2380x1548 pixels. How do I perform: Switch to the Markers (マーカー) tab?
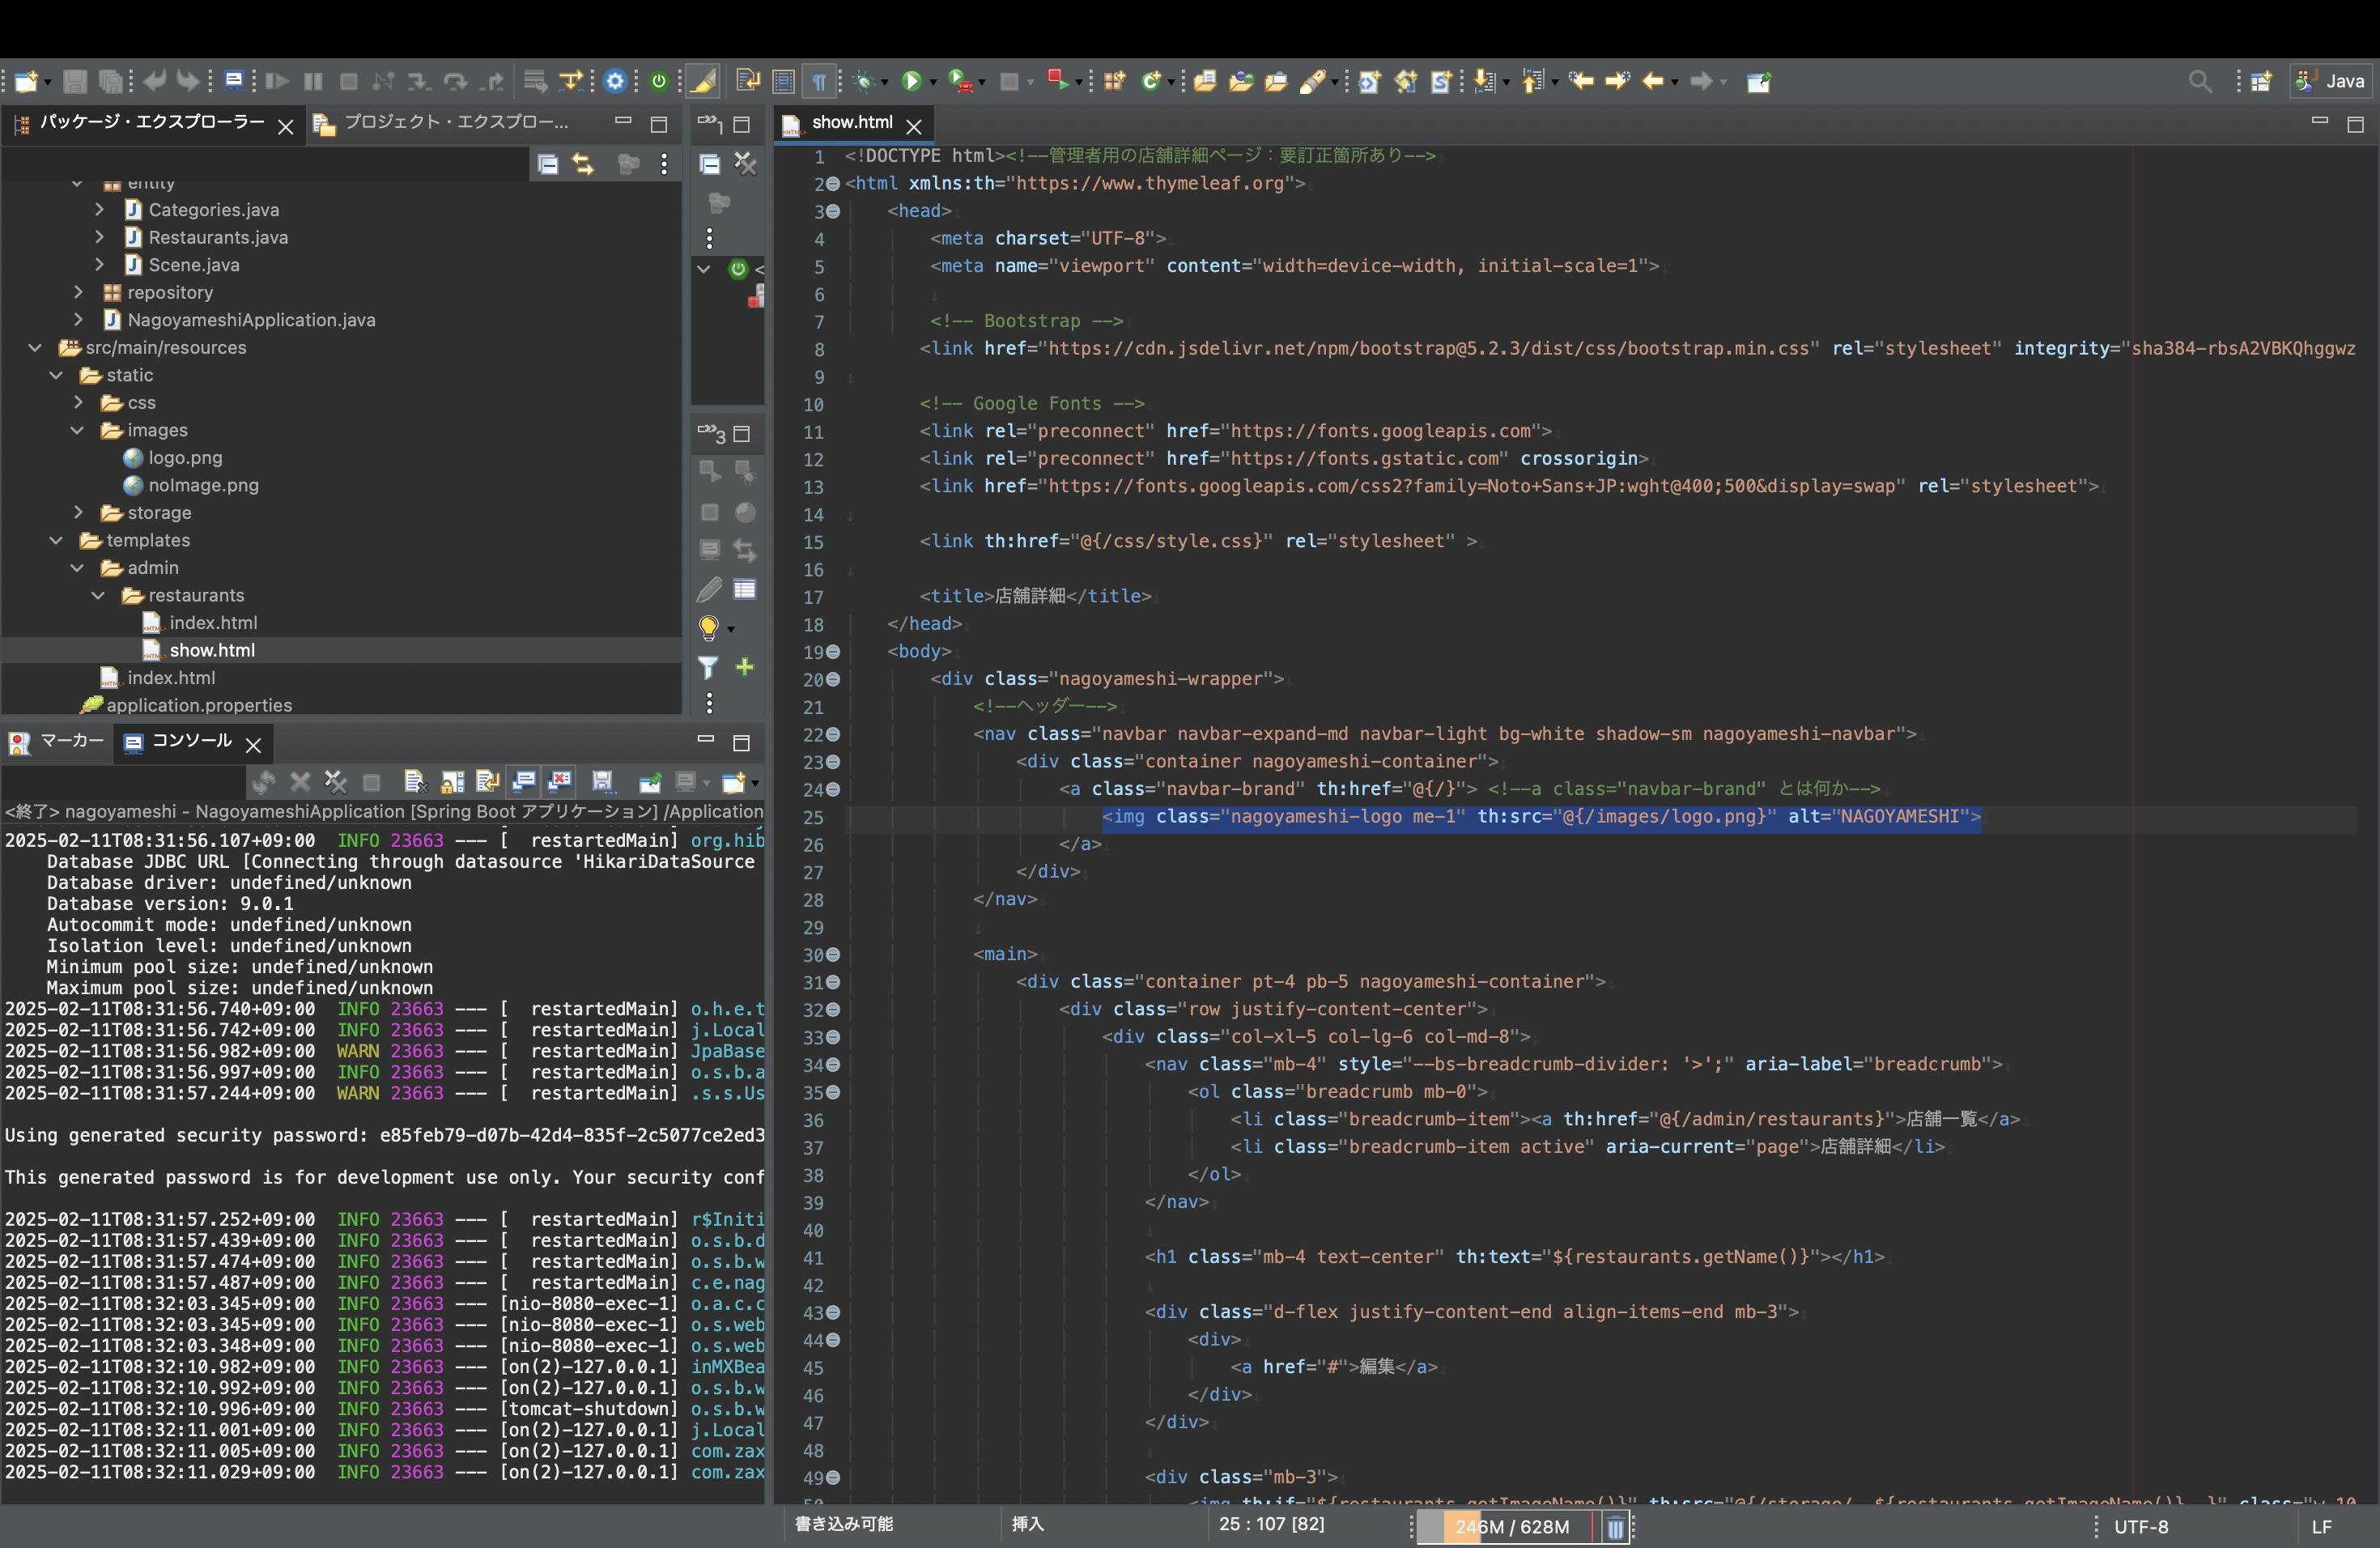[x=57, y=741]
